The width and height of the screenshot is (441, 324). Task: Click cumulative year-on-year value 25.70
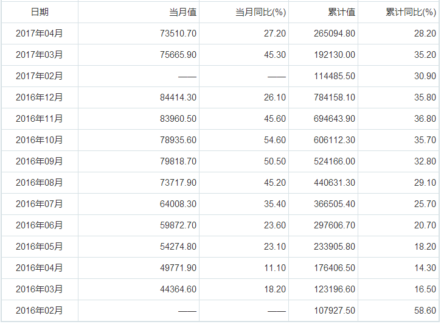[425, 204]
